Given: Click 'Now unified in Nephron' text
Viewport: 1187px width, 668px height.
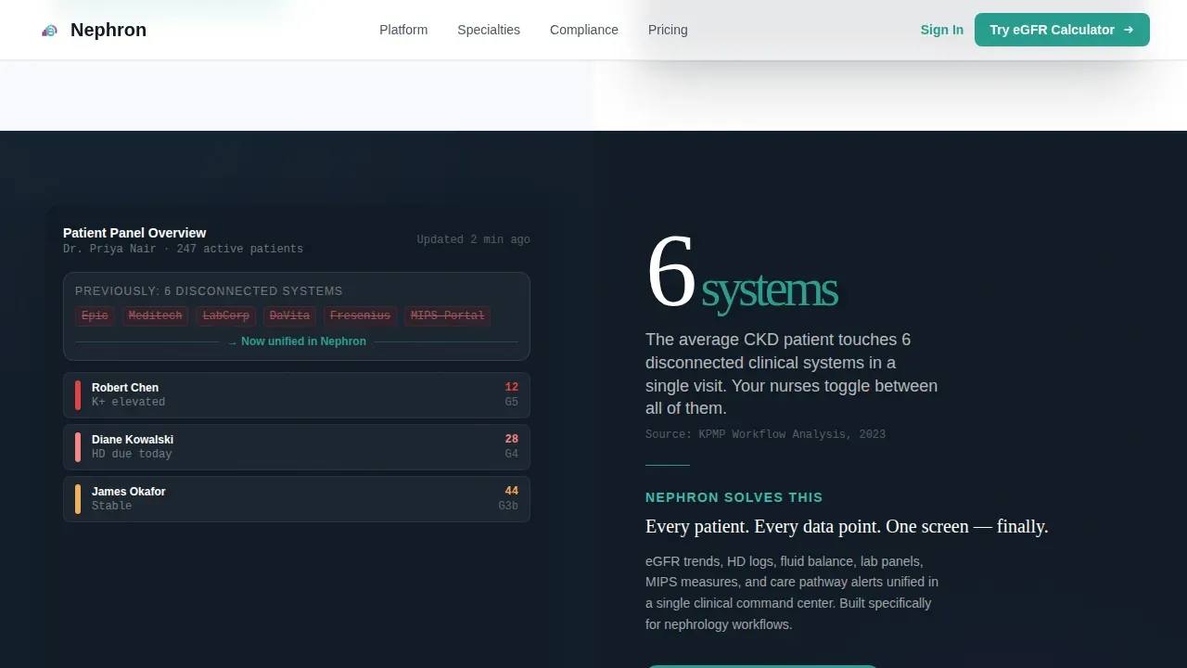Looking at the screenshot, I should click(297, 341).
